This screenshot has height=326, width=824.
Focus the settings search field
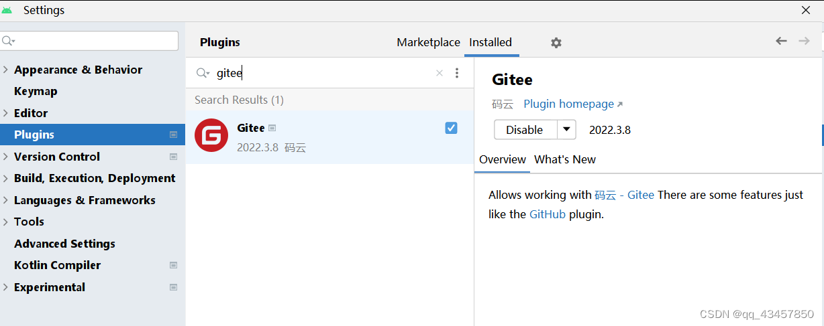(x=89, y=41)
